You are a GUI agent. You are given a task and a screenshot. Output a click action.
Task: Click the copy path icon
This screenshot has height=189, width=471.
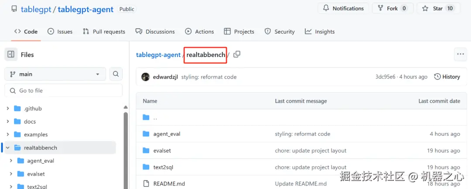pyautogui.click(x=237, y=54)
